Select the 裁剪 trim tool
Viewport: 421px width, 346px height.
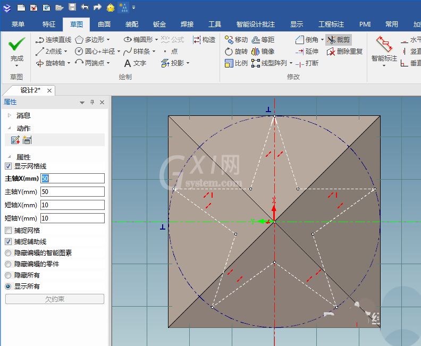tap(338, 40)
